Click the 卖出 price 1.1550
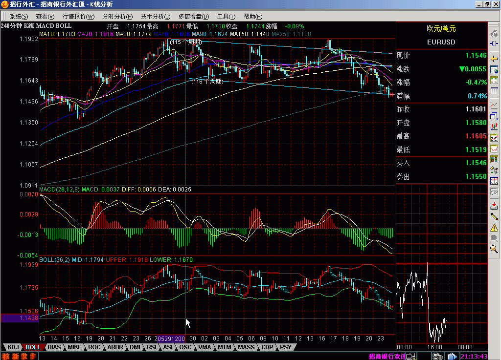 [x=476, y=177]
